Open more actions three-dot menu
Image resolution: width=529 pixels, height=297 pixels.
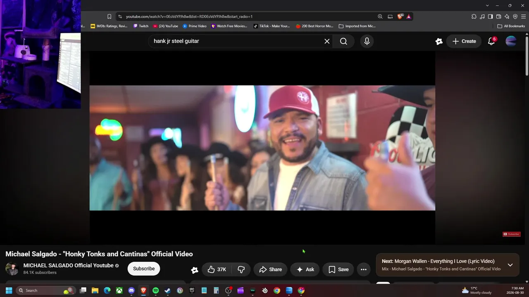(364, 269)
